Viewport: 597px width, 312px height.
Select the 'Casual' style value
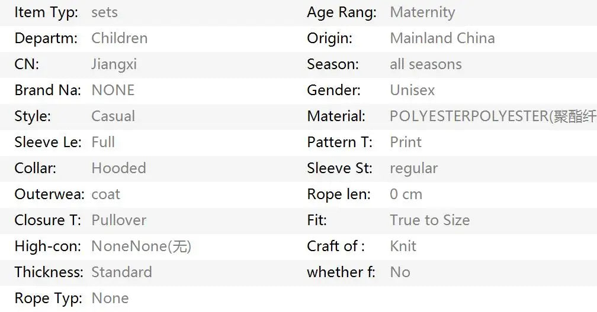pyautogui.click(x=113, y=116)
